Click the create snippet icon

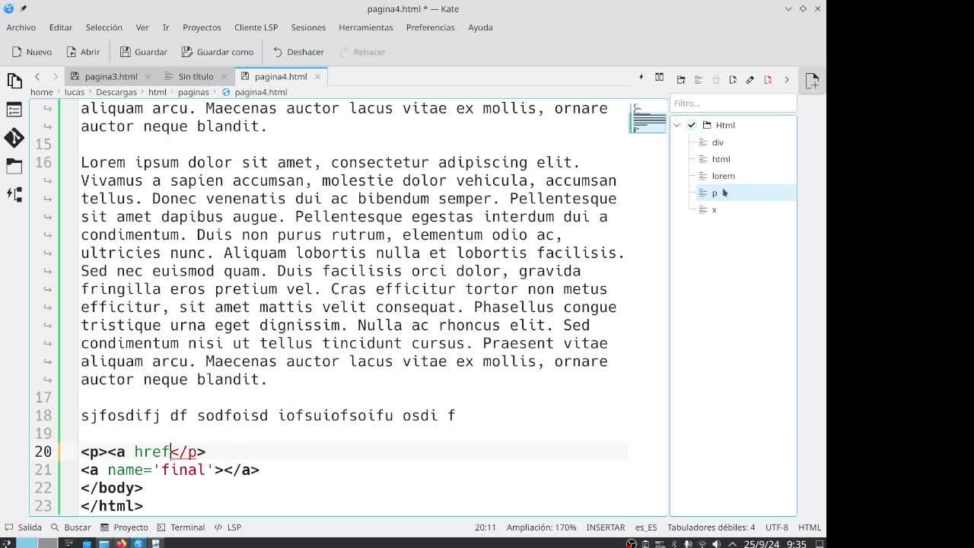pyautogui.click(x=733, y=80)
